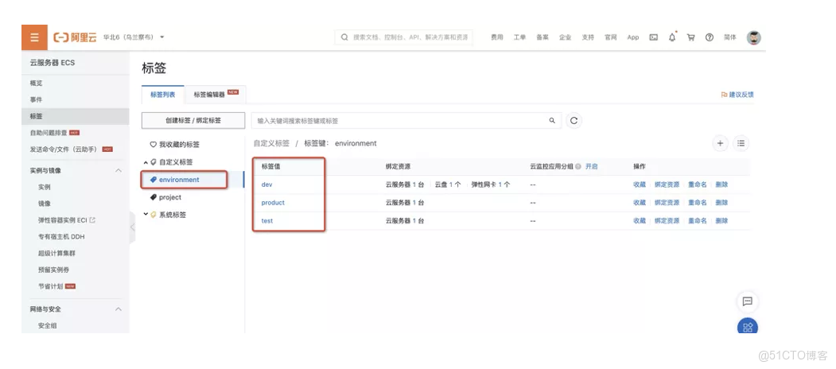This screenshot has height=369, width=836.
Task: Focus the global search box at top
Action: click(403, 37)
